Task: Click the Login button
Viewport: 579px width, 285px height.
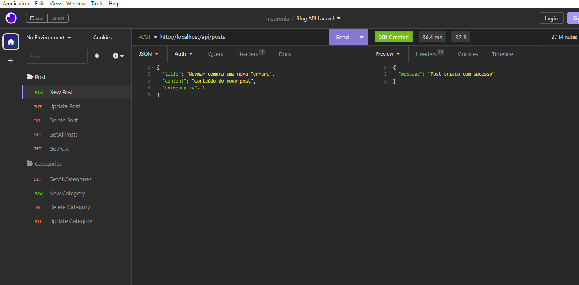Action: (x=551, y=18)
